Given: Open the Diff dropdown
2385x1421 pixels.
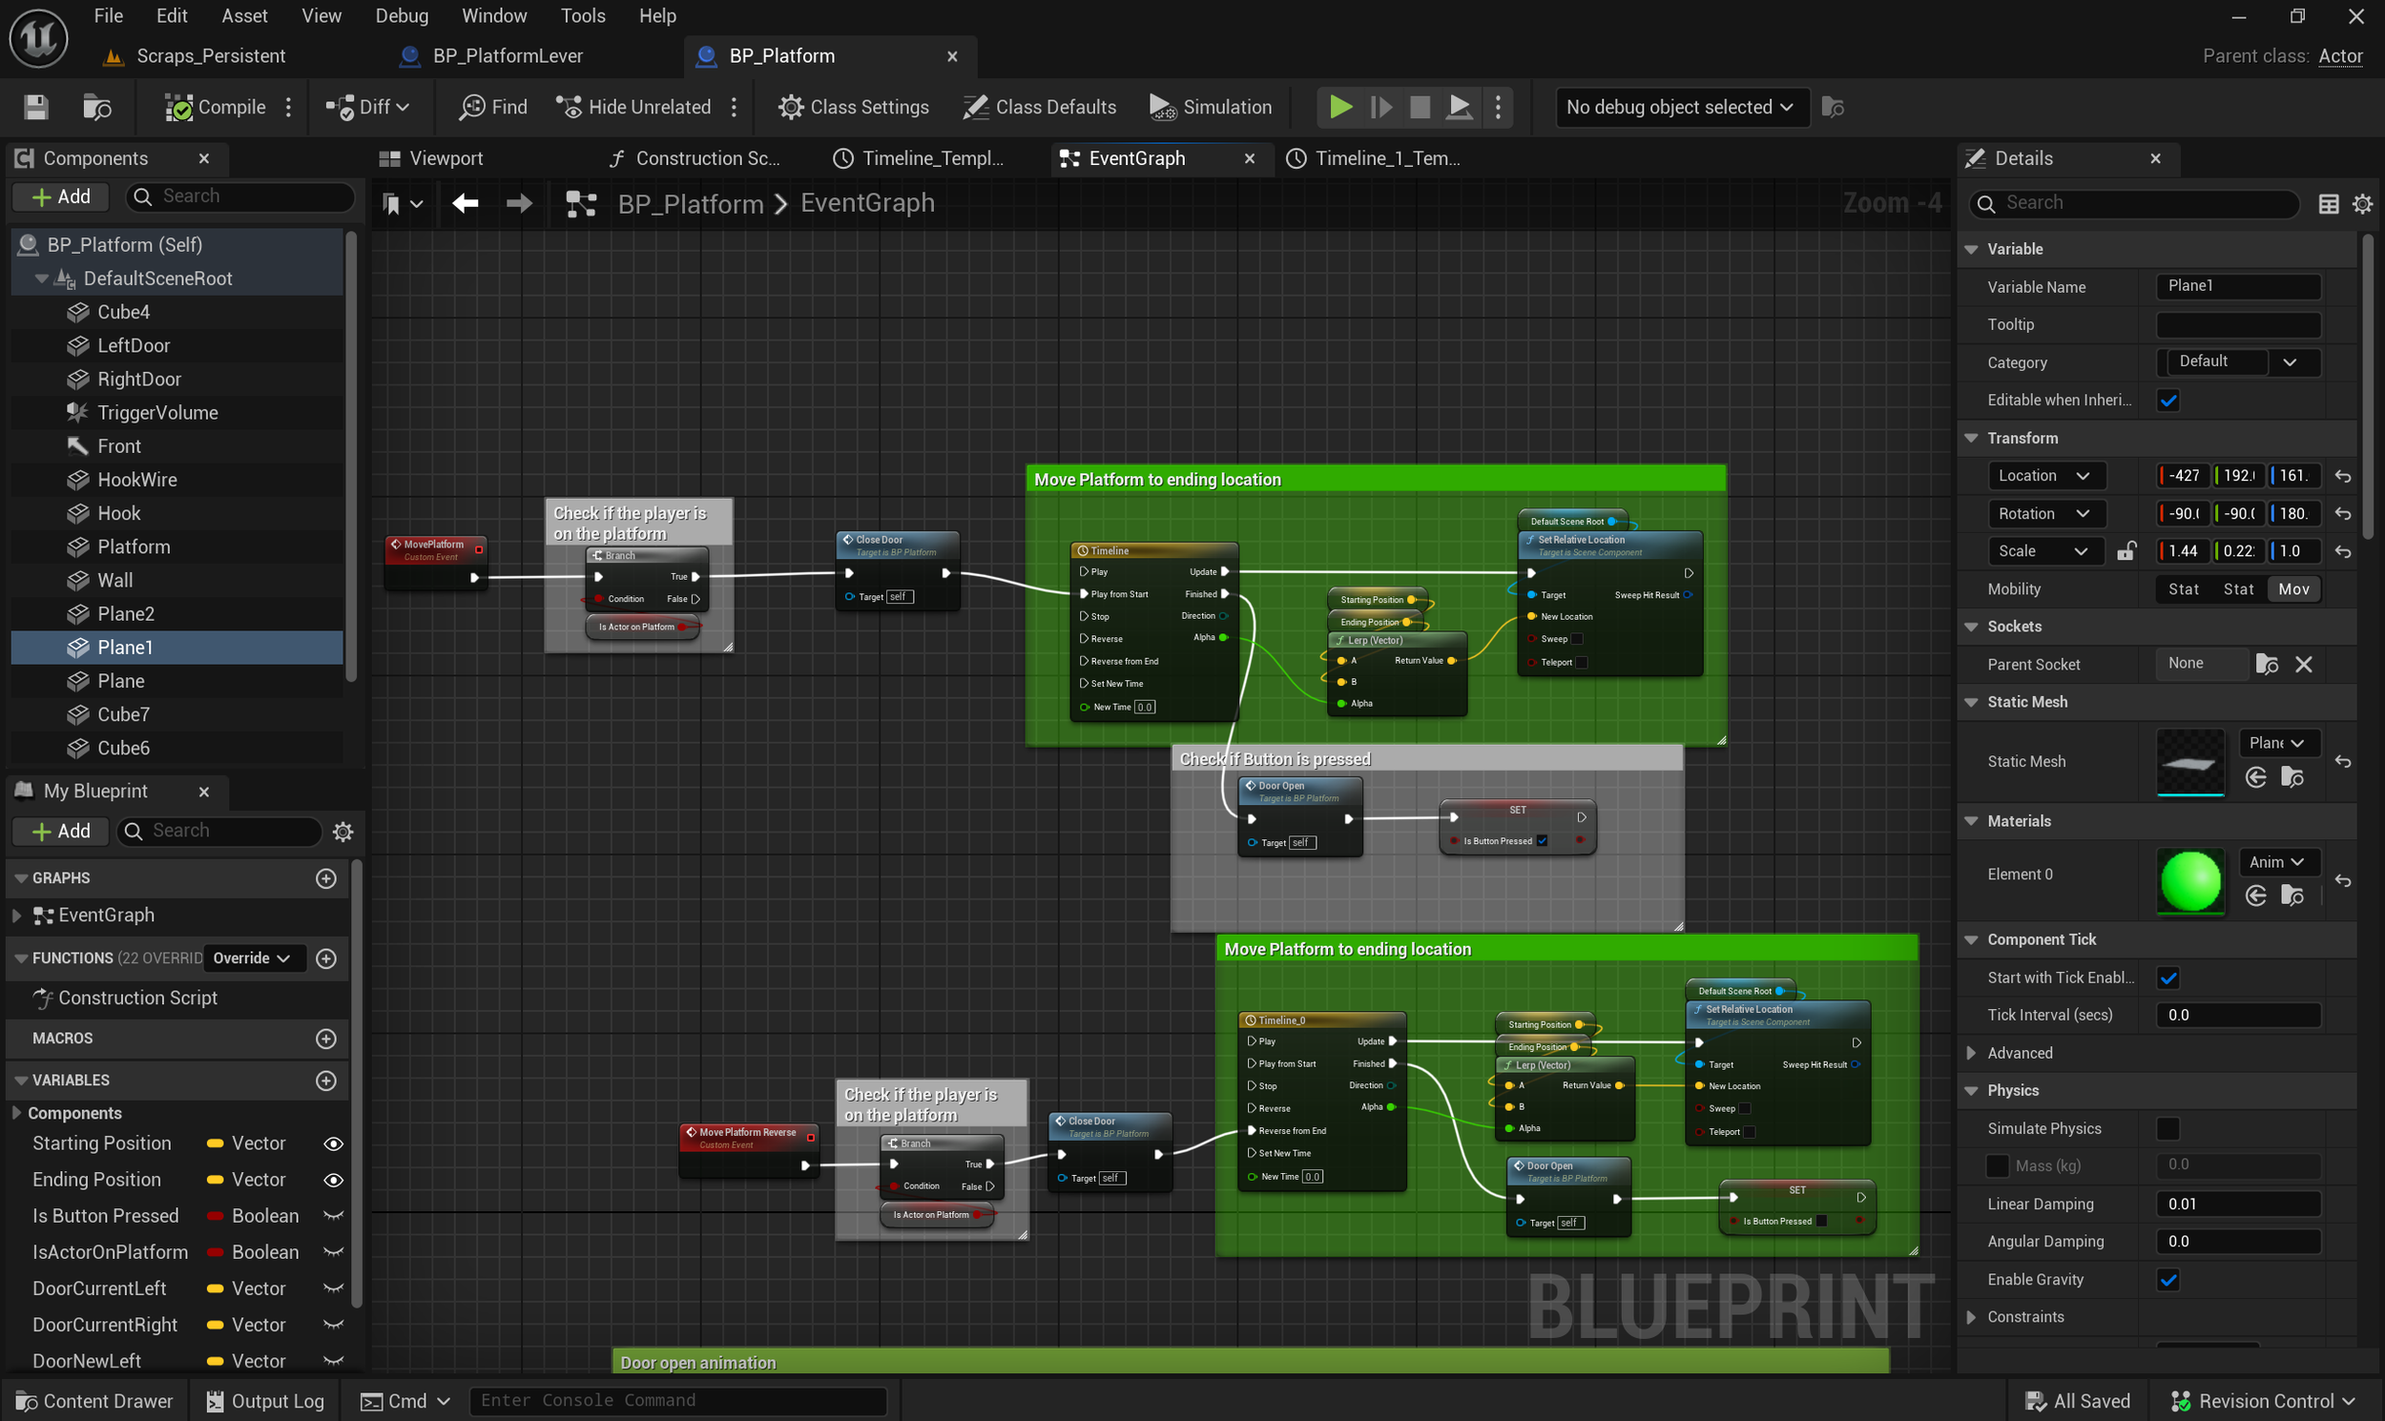Looking at the screenshot, I should (x=368, y=107).
